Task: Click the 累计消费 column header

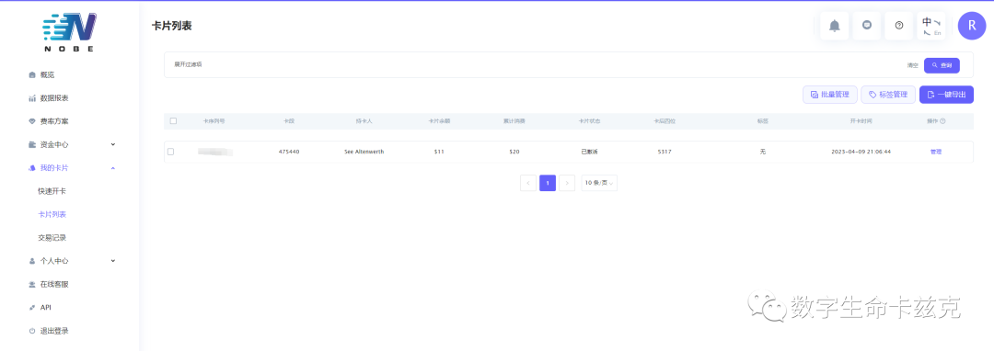Action: point(514,120)
